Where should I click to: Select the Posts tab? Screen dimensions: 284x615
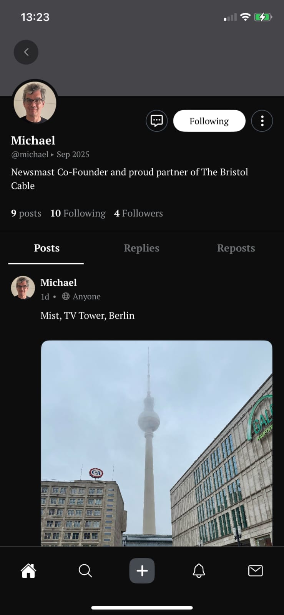click(47, 248)
